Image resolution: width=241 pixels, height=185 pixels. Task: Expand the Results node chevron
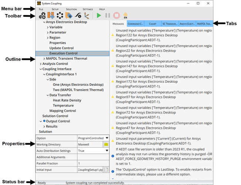coord(44,127)
